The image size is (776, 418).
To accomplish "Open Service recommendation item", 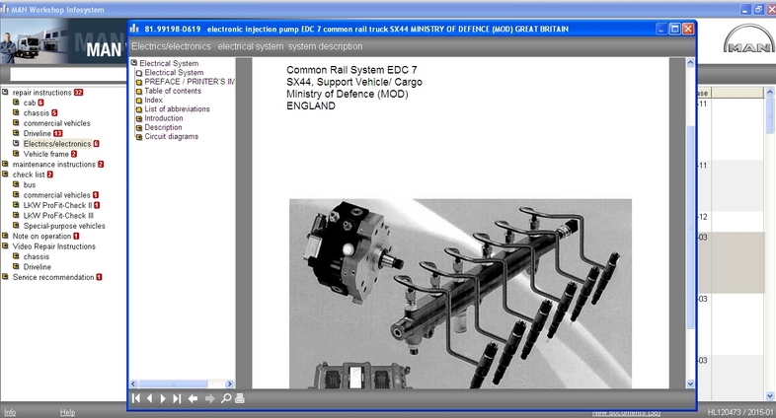I will 53,277.
